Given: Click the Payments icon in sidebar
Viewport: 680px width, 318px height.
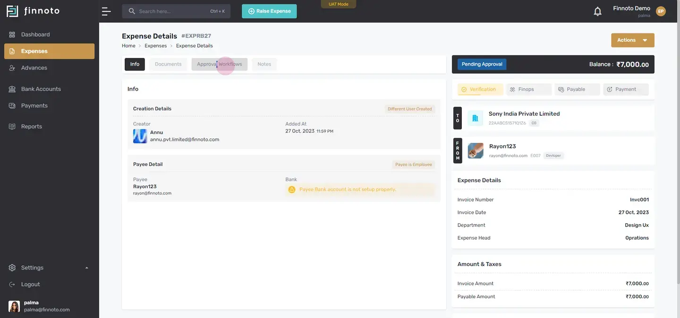Looking at the screenshot, I should point(12,106).
